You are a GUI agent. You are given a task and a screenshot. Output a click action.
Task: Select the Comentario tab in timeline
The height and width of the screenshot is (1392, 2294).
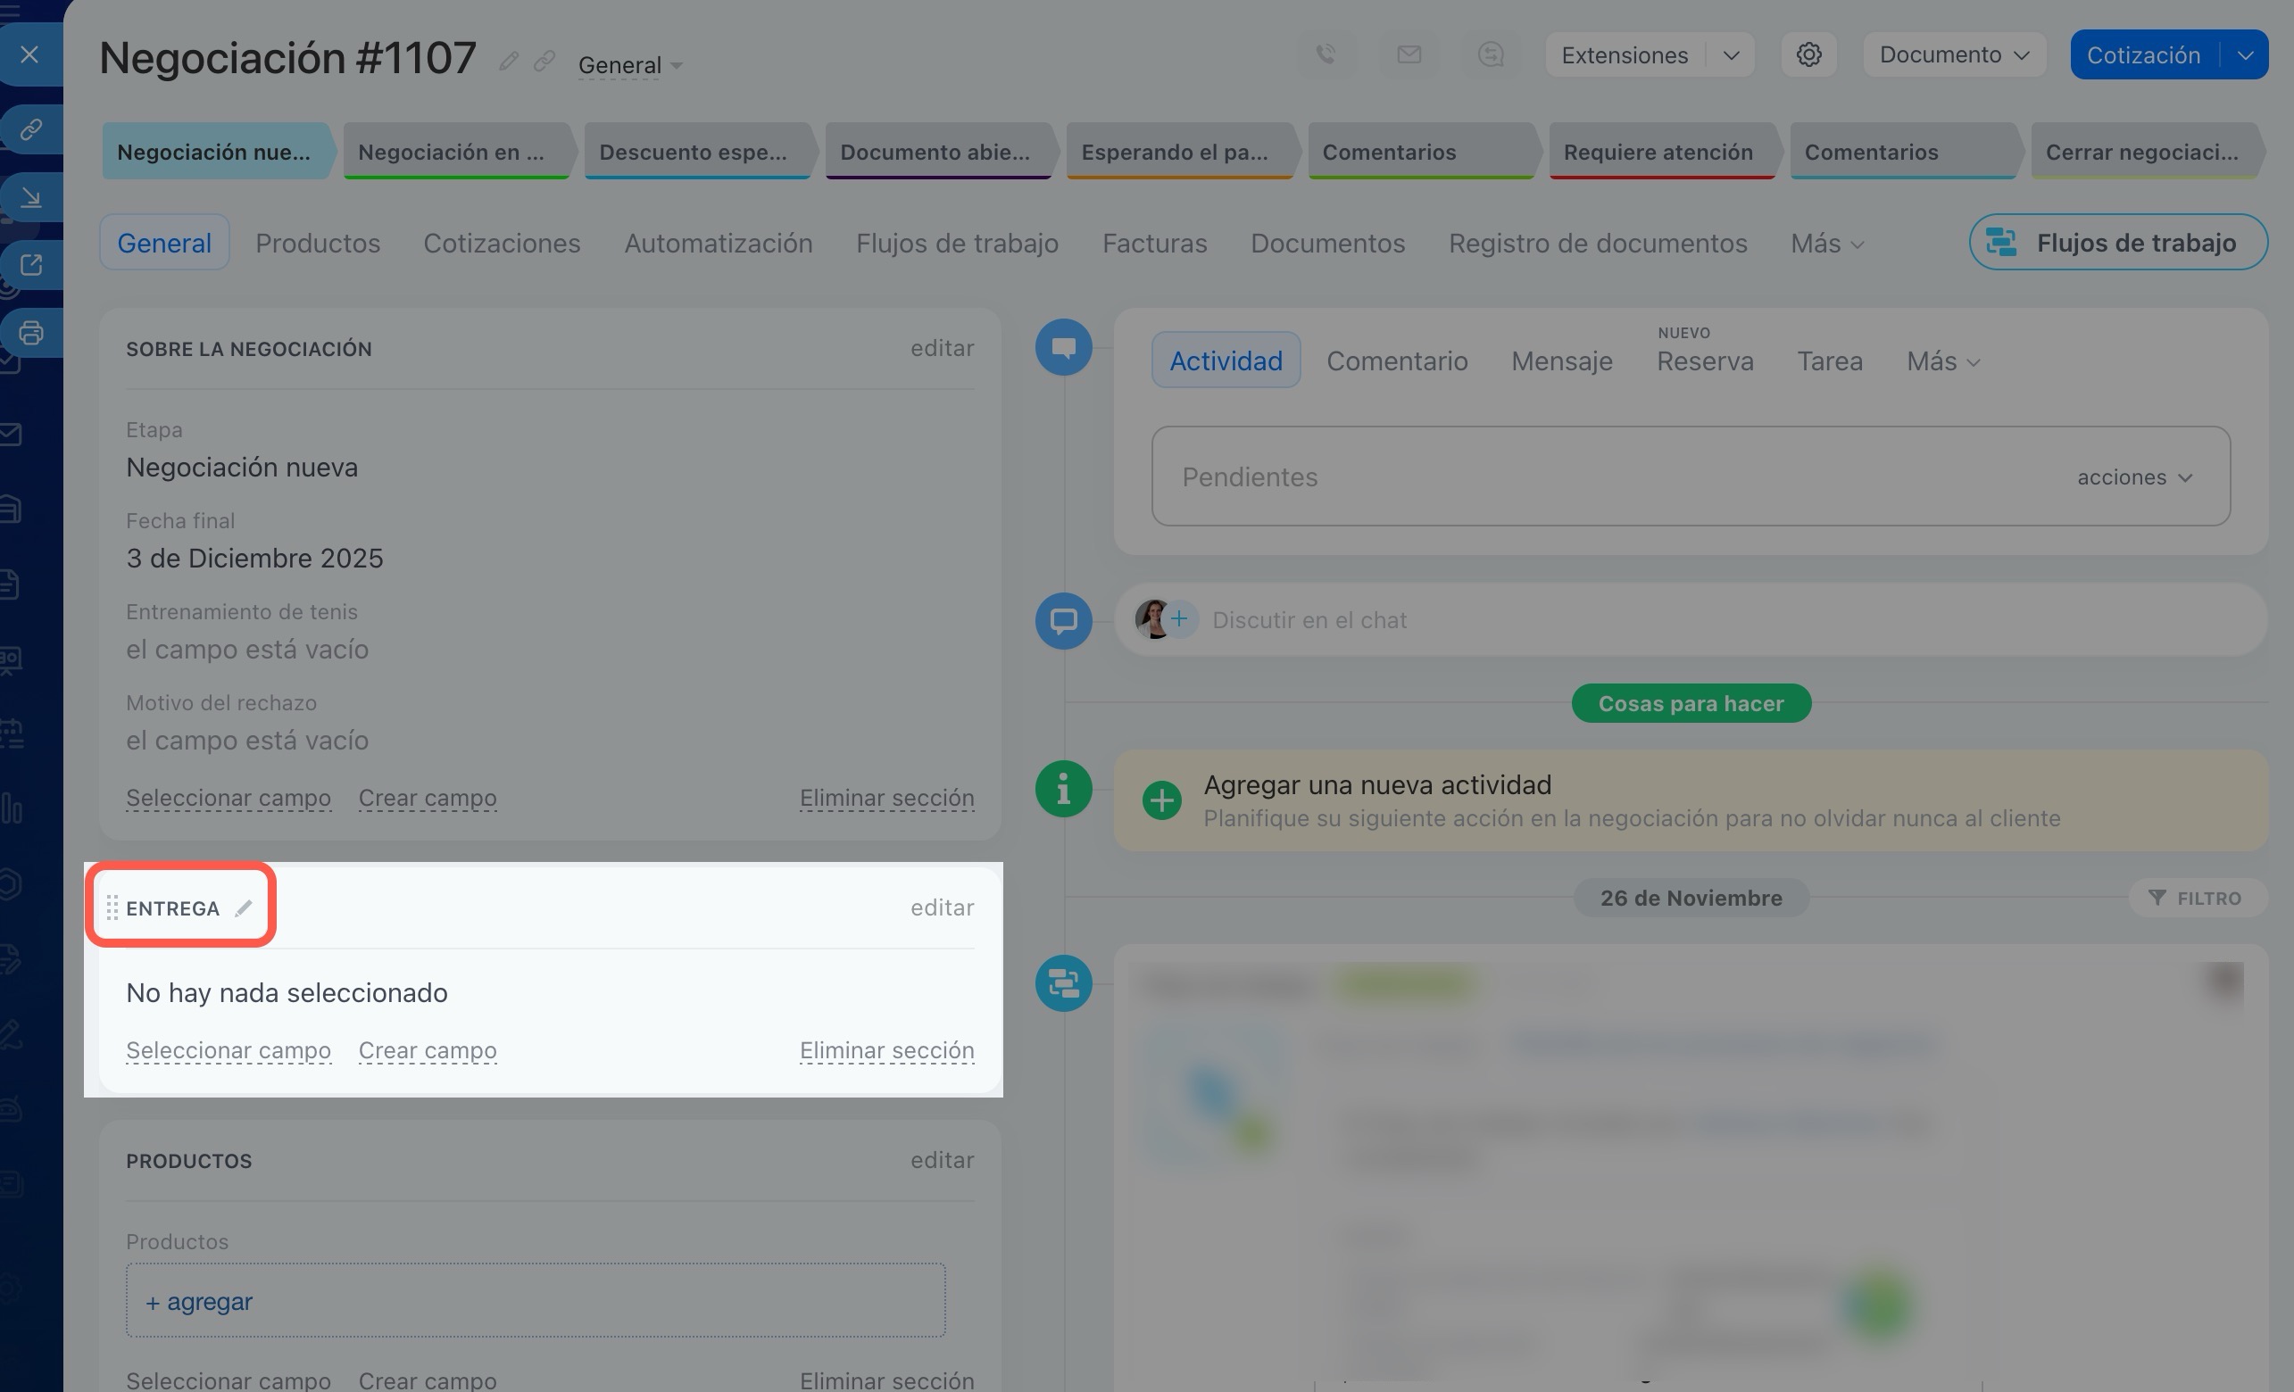pyautogui.click(x=1397, y=361)
